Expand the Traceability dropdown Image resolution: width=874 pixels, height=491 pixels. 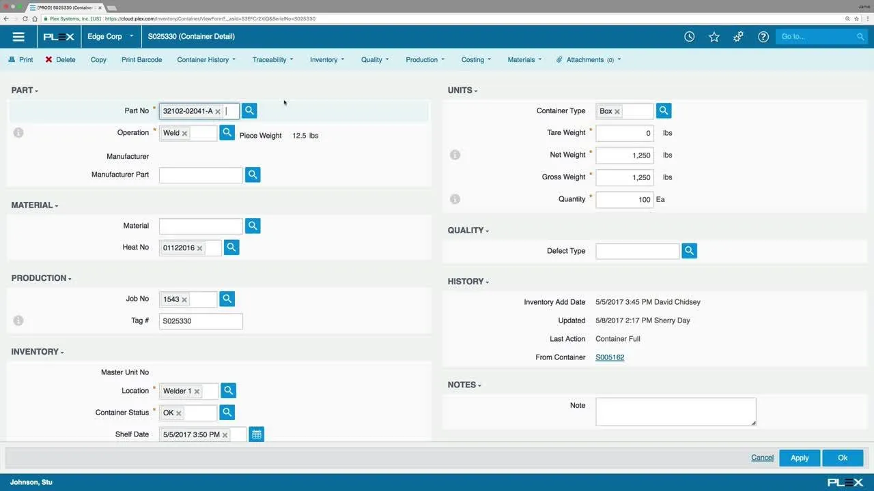272,59
